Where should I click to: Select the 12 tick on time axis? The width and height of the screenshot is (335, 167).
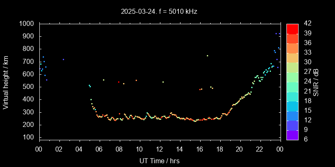[159, 149]
